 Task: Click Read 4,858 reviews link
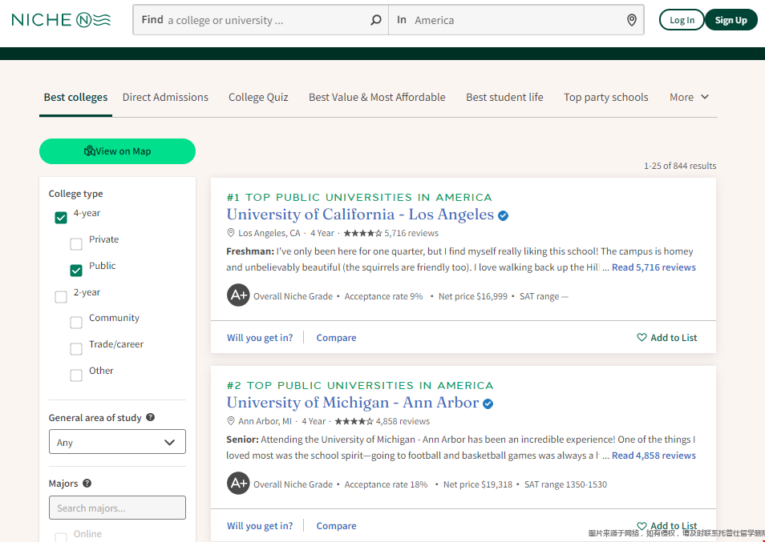654,456
